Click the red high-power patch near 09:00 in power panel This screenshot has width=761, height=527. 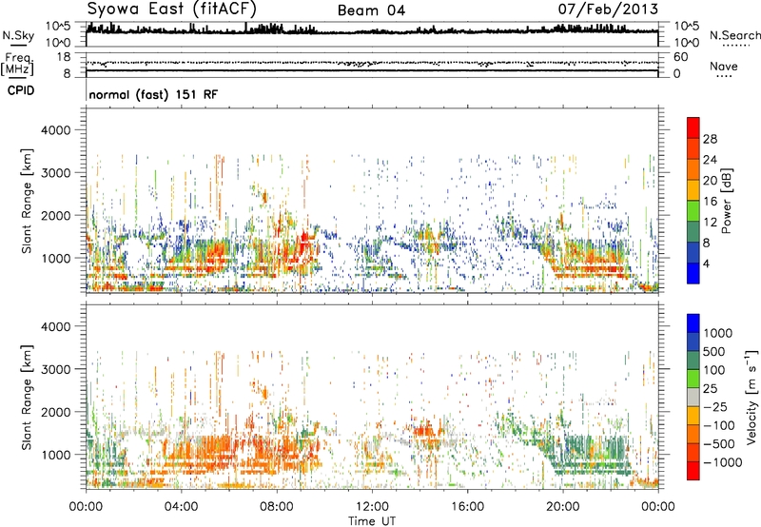(x=304, y=242)
